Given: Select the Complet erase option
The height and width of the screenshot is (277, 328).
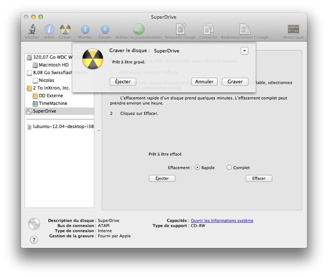Looking at the screenshot, I should (x=229, y=168).
